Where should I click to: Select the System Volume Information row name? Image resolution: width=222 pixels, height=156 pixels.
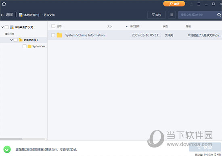[85, 35]
